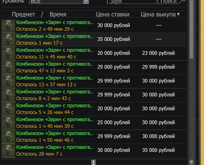
Task: Sort by Цена выкупа column arrow
Action: pos(178,14)
